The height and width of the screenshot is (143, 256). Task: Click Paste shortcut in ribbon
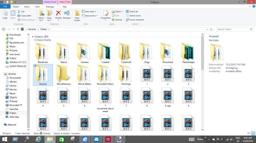[x=26, y=20]
